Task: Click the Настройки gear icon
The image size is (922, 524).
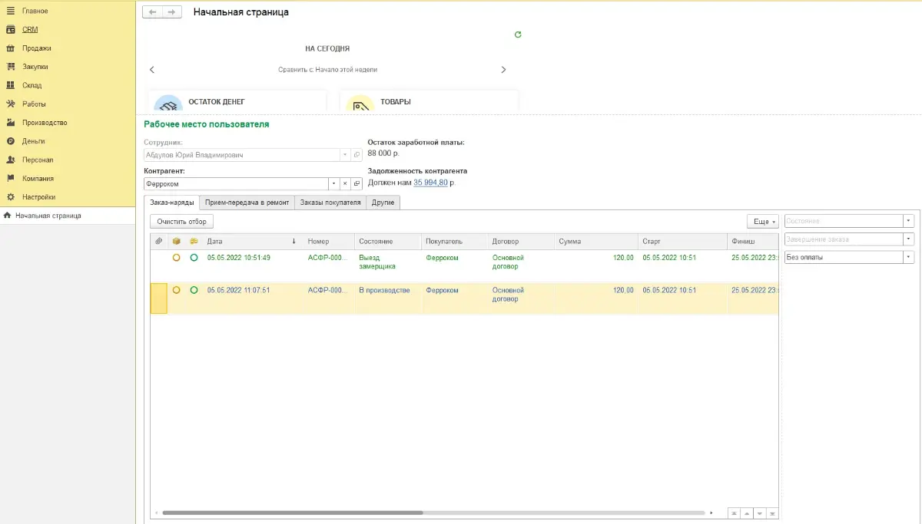Action: (11, 197)
